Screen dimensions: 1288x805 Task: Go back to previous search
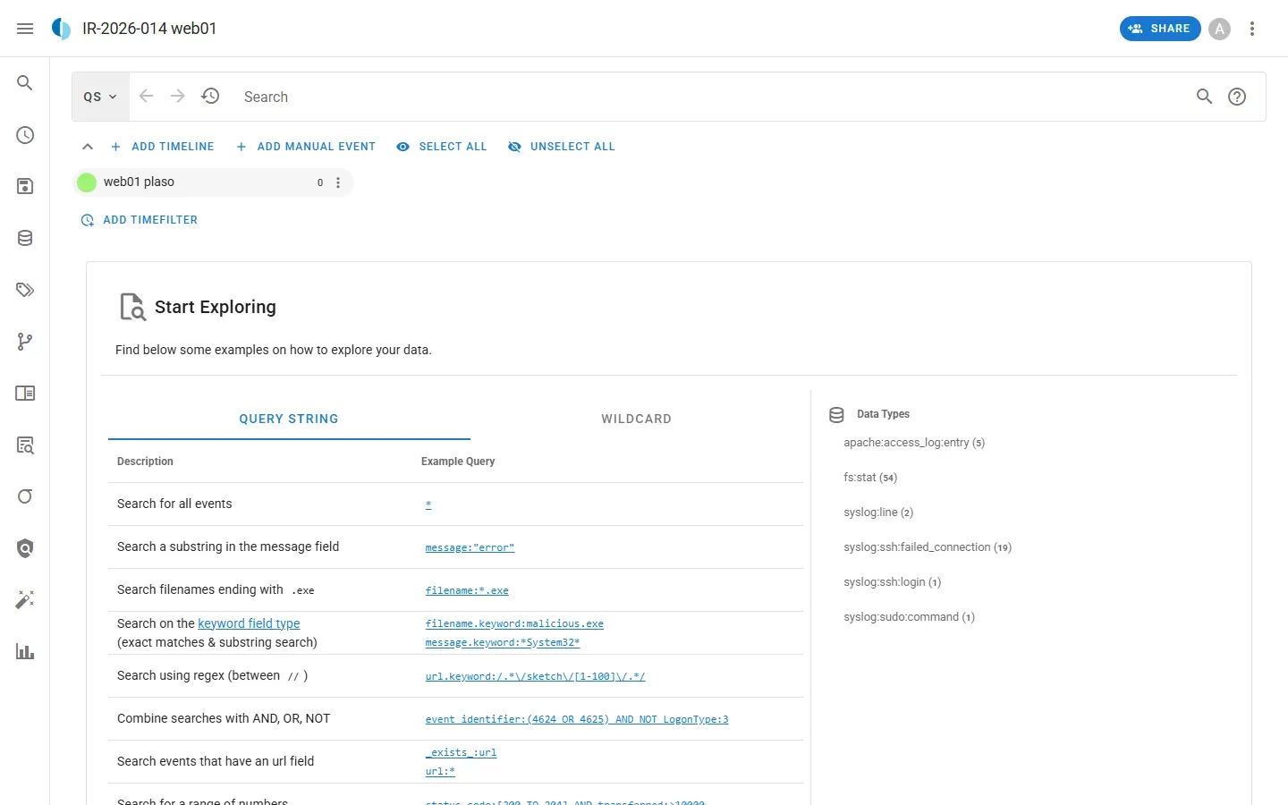click(146, 96)
